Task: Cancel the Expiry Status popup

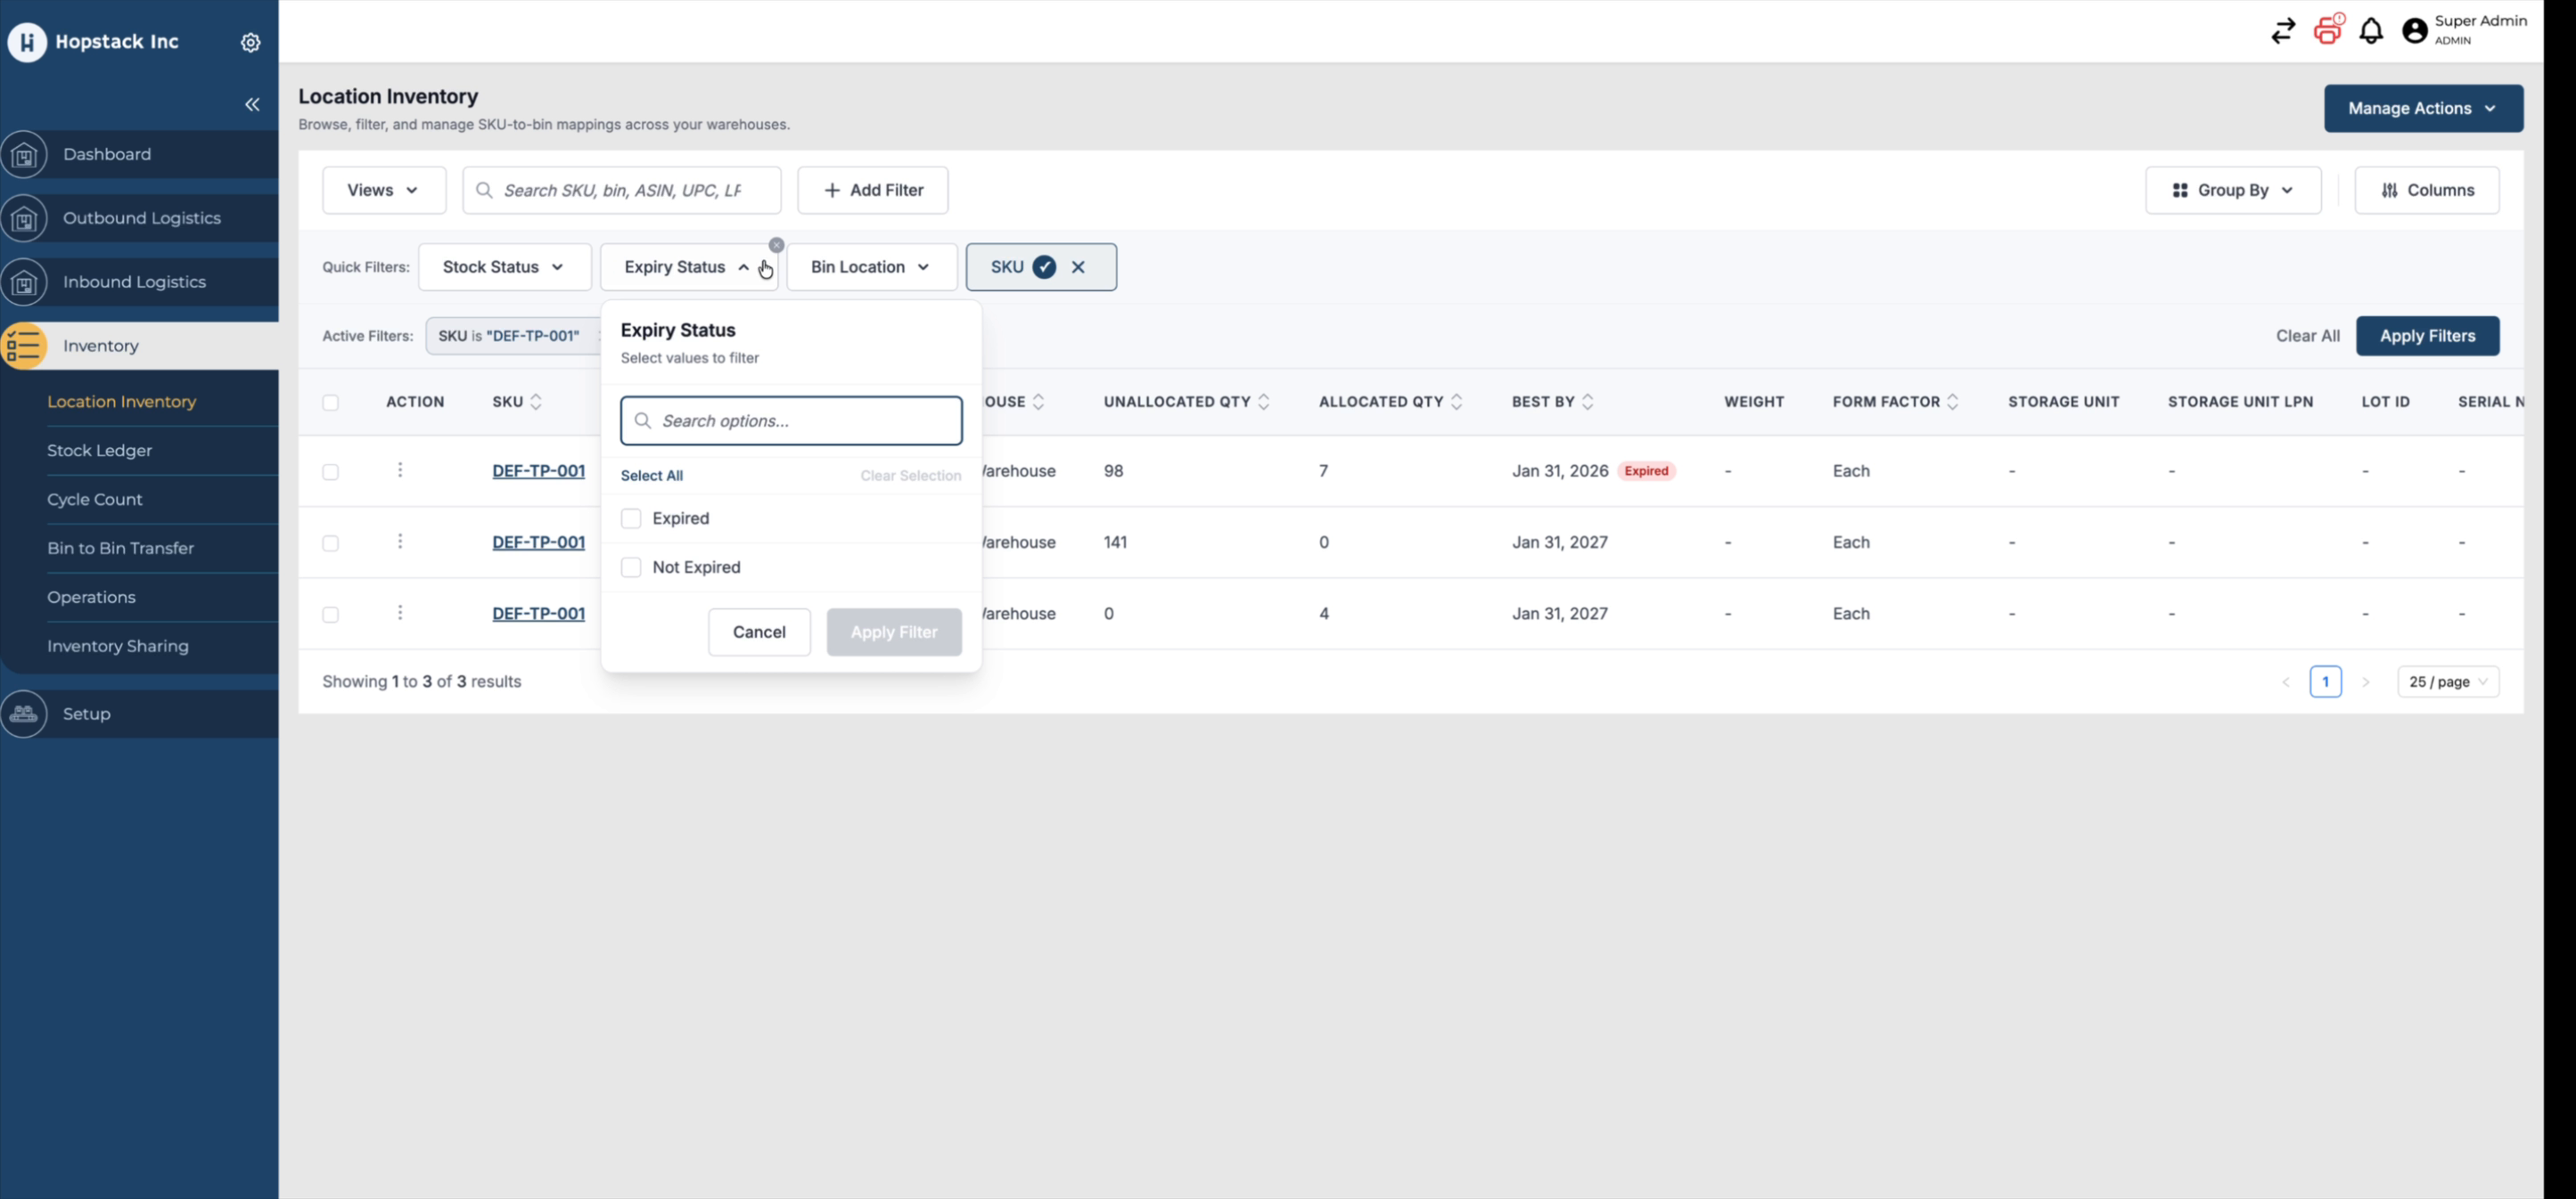Action: [759, 632]
